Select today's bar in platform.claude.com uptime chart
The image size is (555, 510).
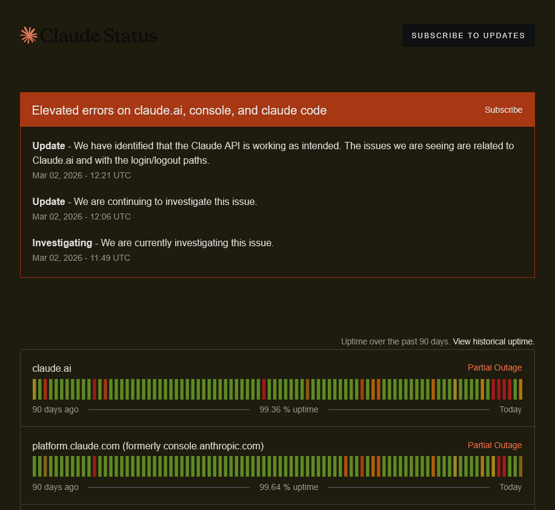click(x=520, y=466)
